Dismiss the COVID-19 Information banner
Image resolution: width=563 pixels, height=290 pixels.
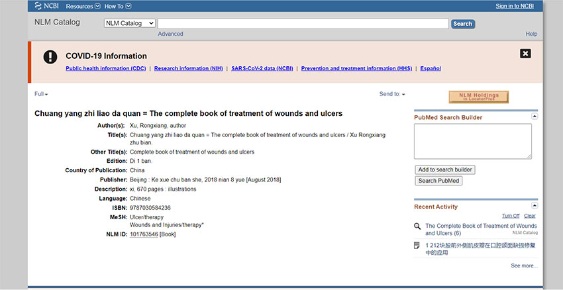[525, 54]
